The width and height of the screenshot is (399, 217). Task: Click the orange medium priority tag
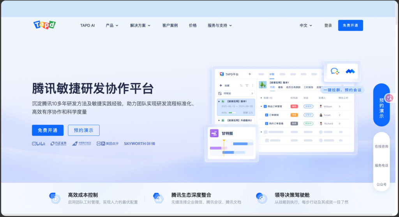(x=294, y=115)
